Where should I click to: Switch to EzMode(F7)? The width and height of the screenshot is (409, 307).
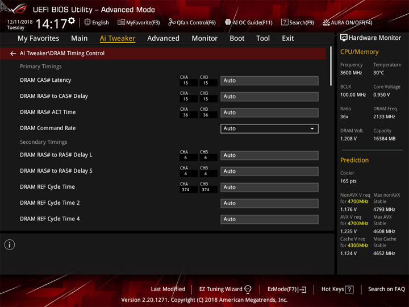pyautogui.click(x=287, y=289)
